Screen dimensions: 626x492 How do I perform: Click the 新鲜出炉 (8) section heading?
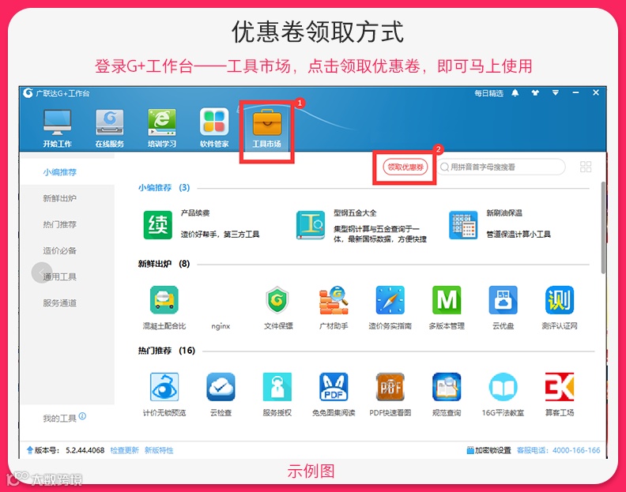[x=164, y=264]
